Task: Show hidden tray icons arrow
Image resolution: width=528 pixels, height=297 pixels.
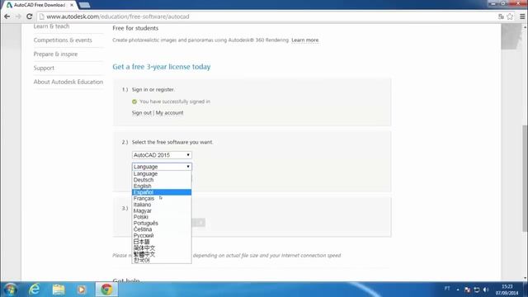Action: [x=458, y=290]
